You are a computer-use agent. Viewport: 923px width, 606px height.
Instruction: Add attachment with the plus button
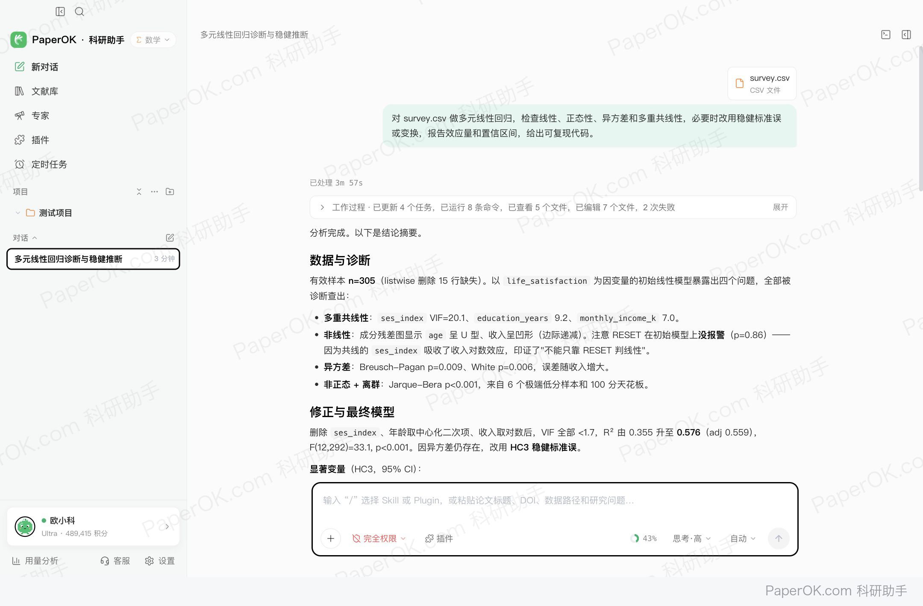point(331,538)
